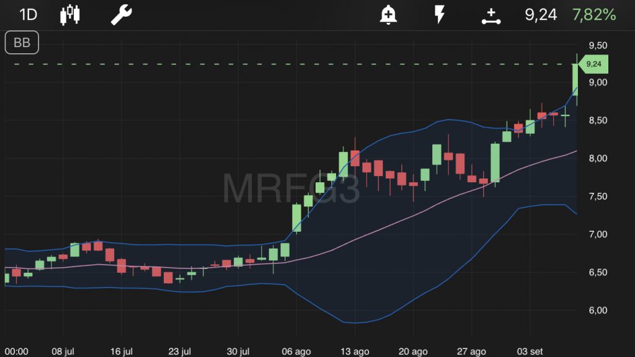Open the 1D timeframe selector
This screenshot has width=635, height=357.
click(x=29, y=15)
